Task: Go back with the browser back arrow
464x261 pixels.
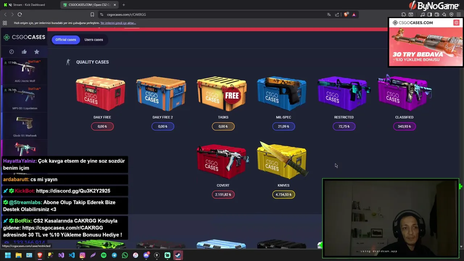Action: pos(5,14)
